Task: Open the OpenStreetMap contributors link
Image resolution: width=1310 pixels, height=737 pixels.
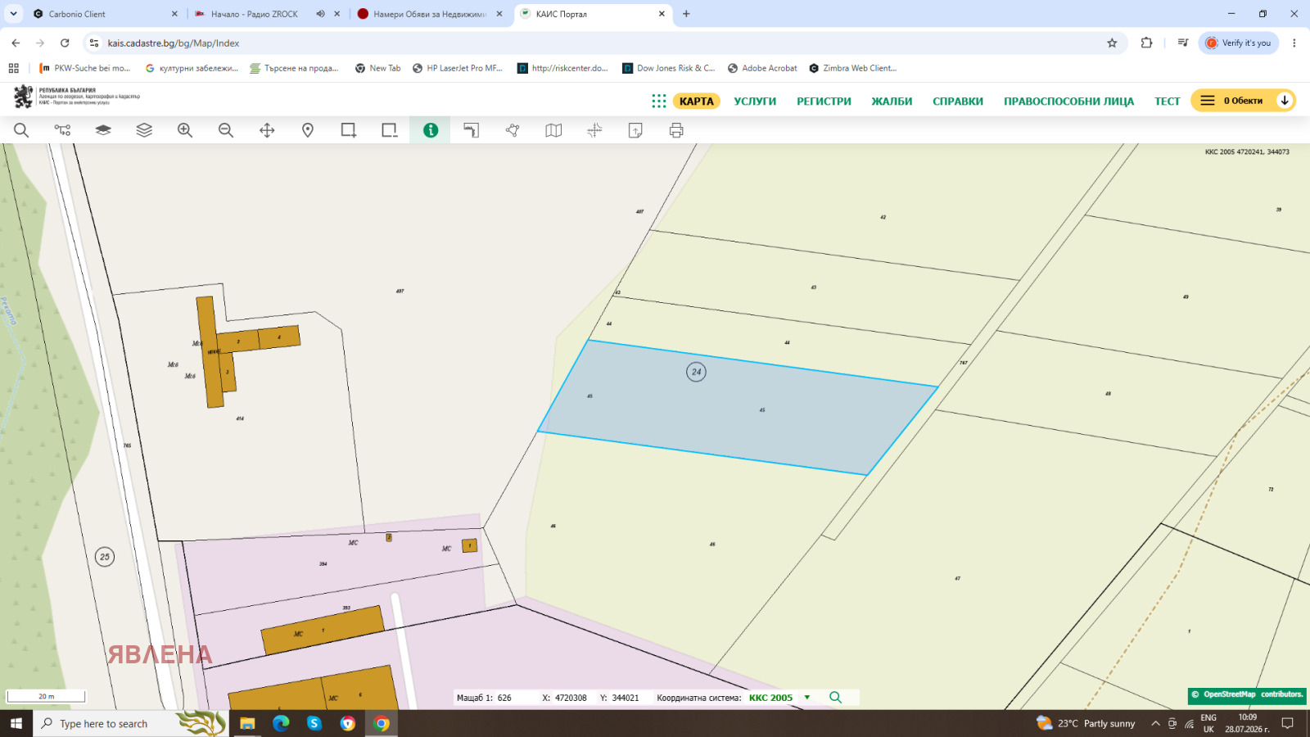Action: pos(1247,694)
